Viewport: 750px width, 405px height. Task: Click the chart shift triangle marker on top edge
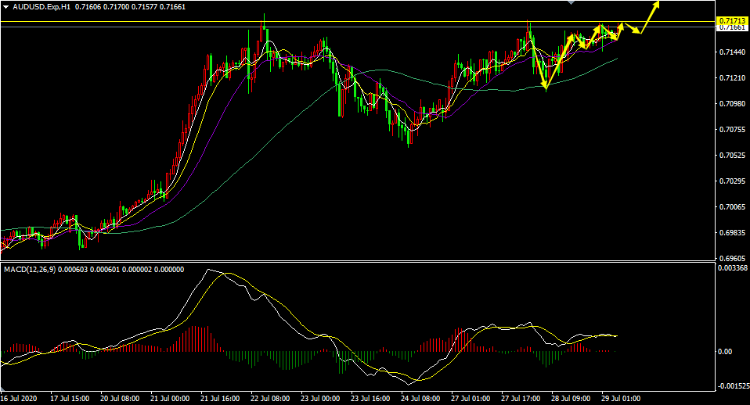571,2
